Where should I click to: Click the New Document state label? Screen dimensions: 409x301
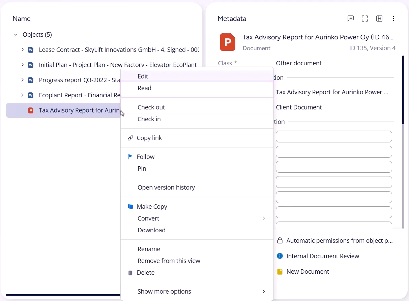(308, 272)
